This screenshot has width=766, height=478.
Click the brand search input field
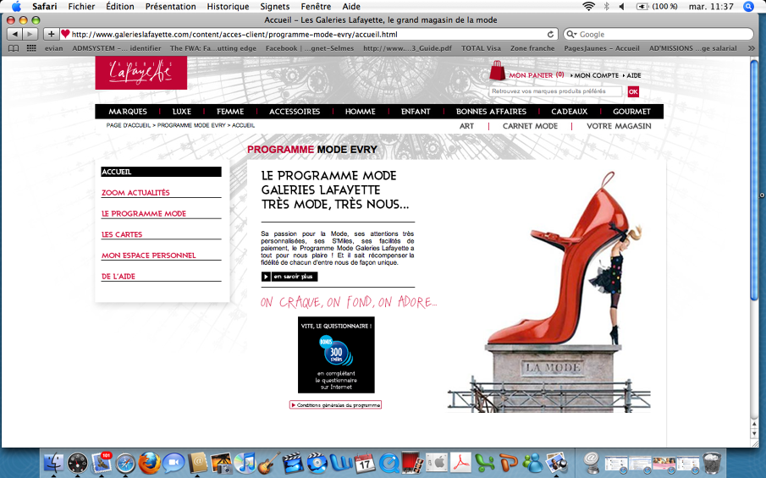(x=555, y=91)
